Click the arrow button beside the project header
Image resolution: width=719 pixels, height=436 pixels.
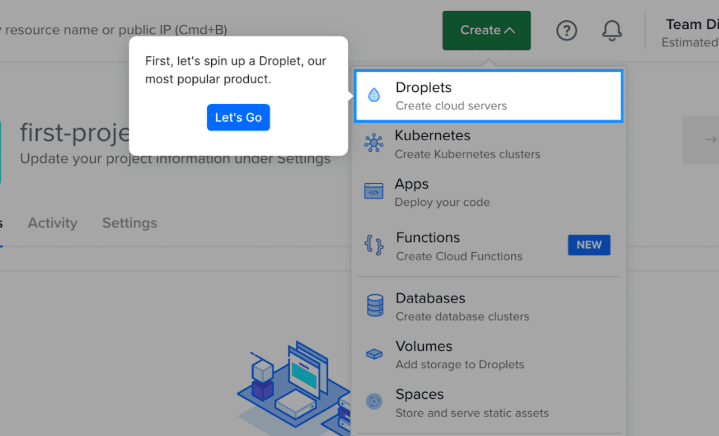(701, 140)
